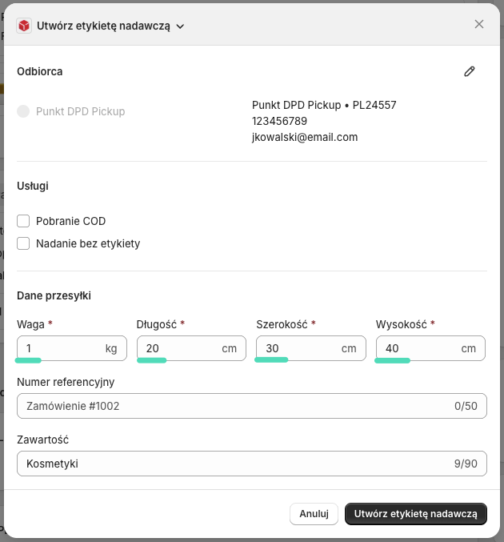The width and height of the screenshot is (504, 542).
Task: Click the 0/50 character counter
Action: pyautogui.click(x=466, y=406)
